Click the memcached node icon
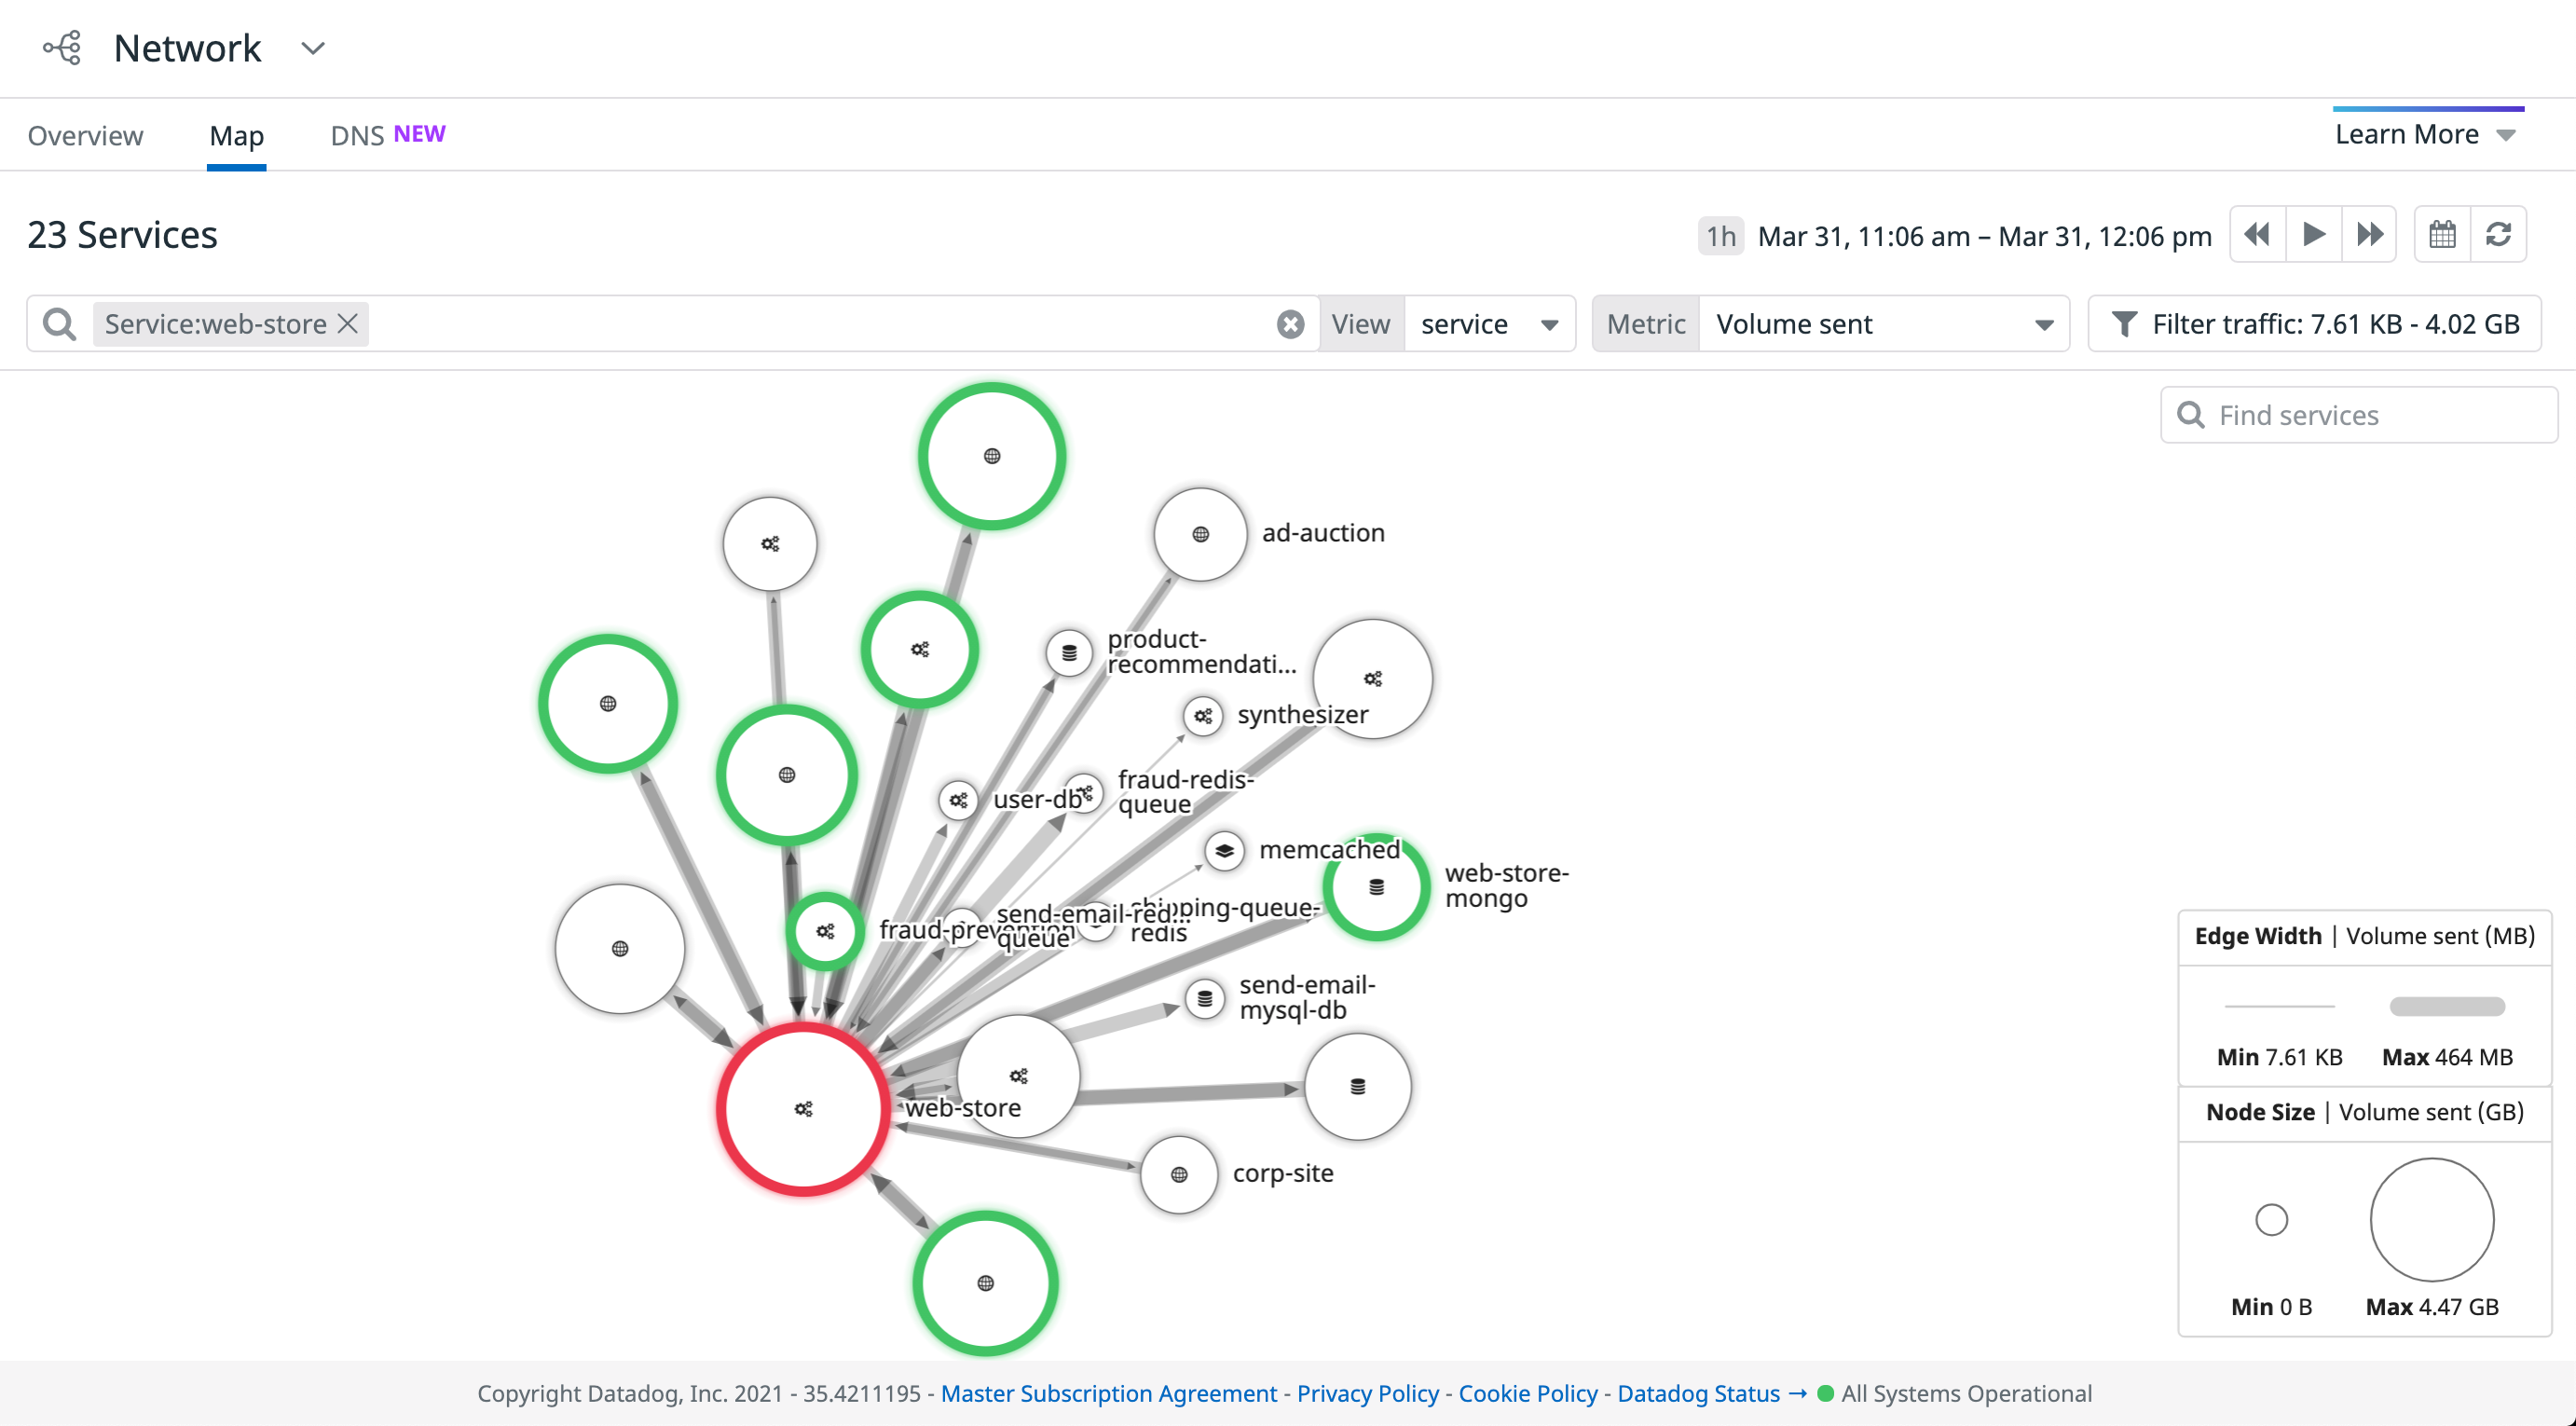Viewport: 2576px width, 1426px height. [x=1223, y=851]
